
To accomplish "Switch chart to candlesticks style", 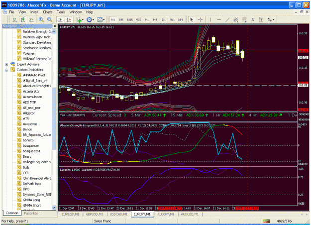I will pyautogui.click(x=23, y=19).
